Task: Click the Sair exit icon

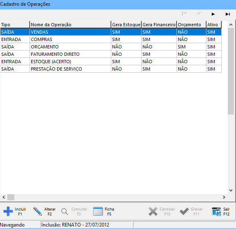Action: (x=217, y=211)
